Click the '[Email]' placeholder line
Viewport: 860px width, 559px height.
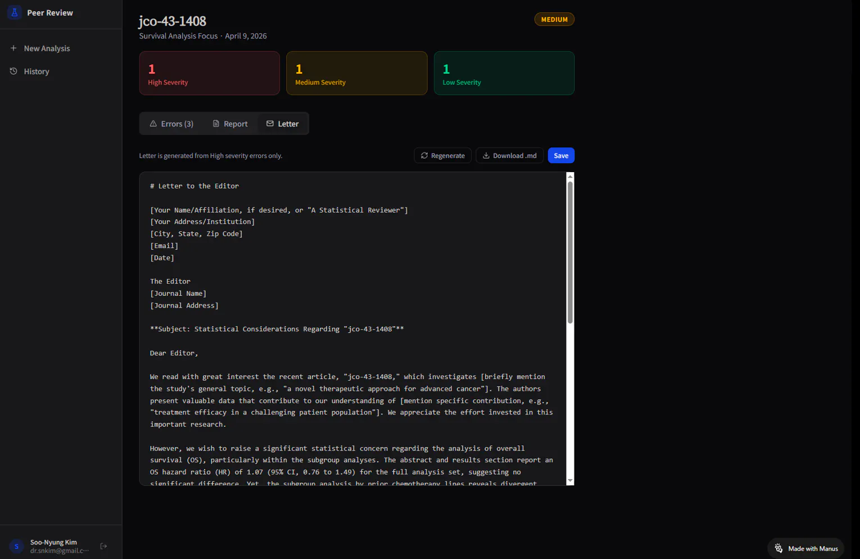[x=164, y=246]
